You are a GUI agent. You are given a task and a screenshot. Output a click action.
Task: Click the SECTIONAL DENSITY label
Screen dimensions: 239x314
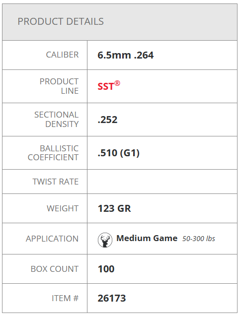coord(56,120)
